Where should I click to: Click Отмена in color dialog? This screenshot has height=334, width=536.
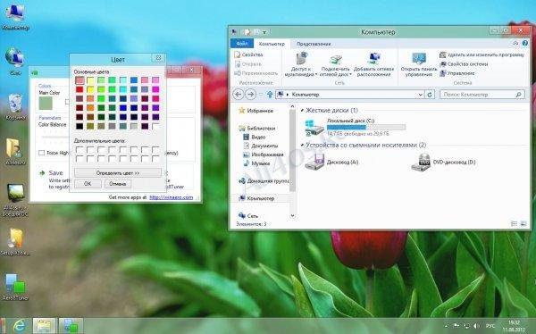118,184
